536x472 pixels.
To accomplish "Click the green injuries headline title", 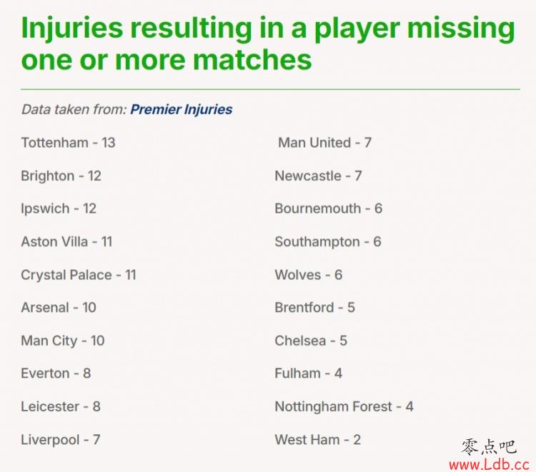I will pyautogui.click(x=268, y=44).
